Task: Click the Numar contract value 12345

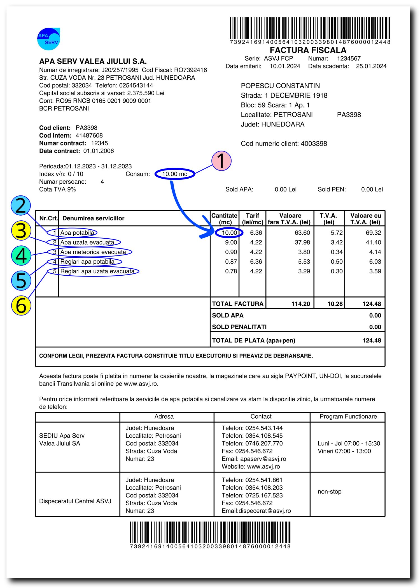Action: click(99, 143)
